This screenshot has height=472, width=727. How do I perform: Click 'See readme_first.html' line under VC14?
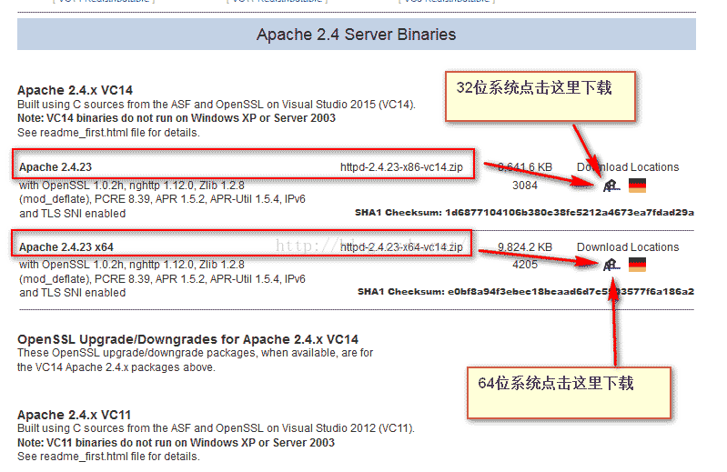click(108, 133)
